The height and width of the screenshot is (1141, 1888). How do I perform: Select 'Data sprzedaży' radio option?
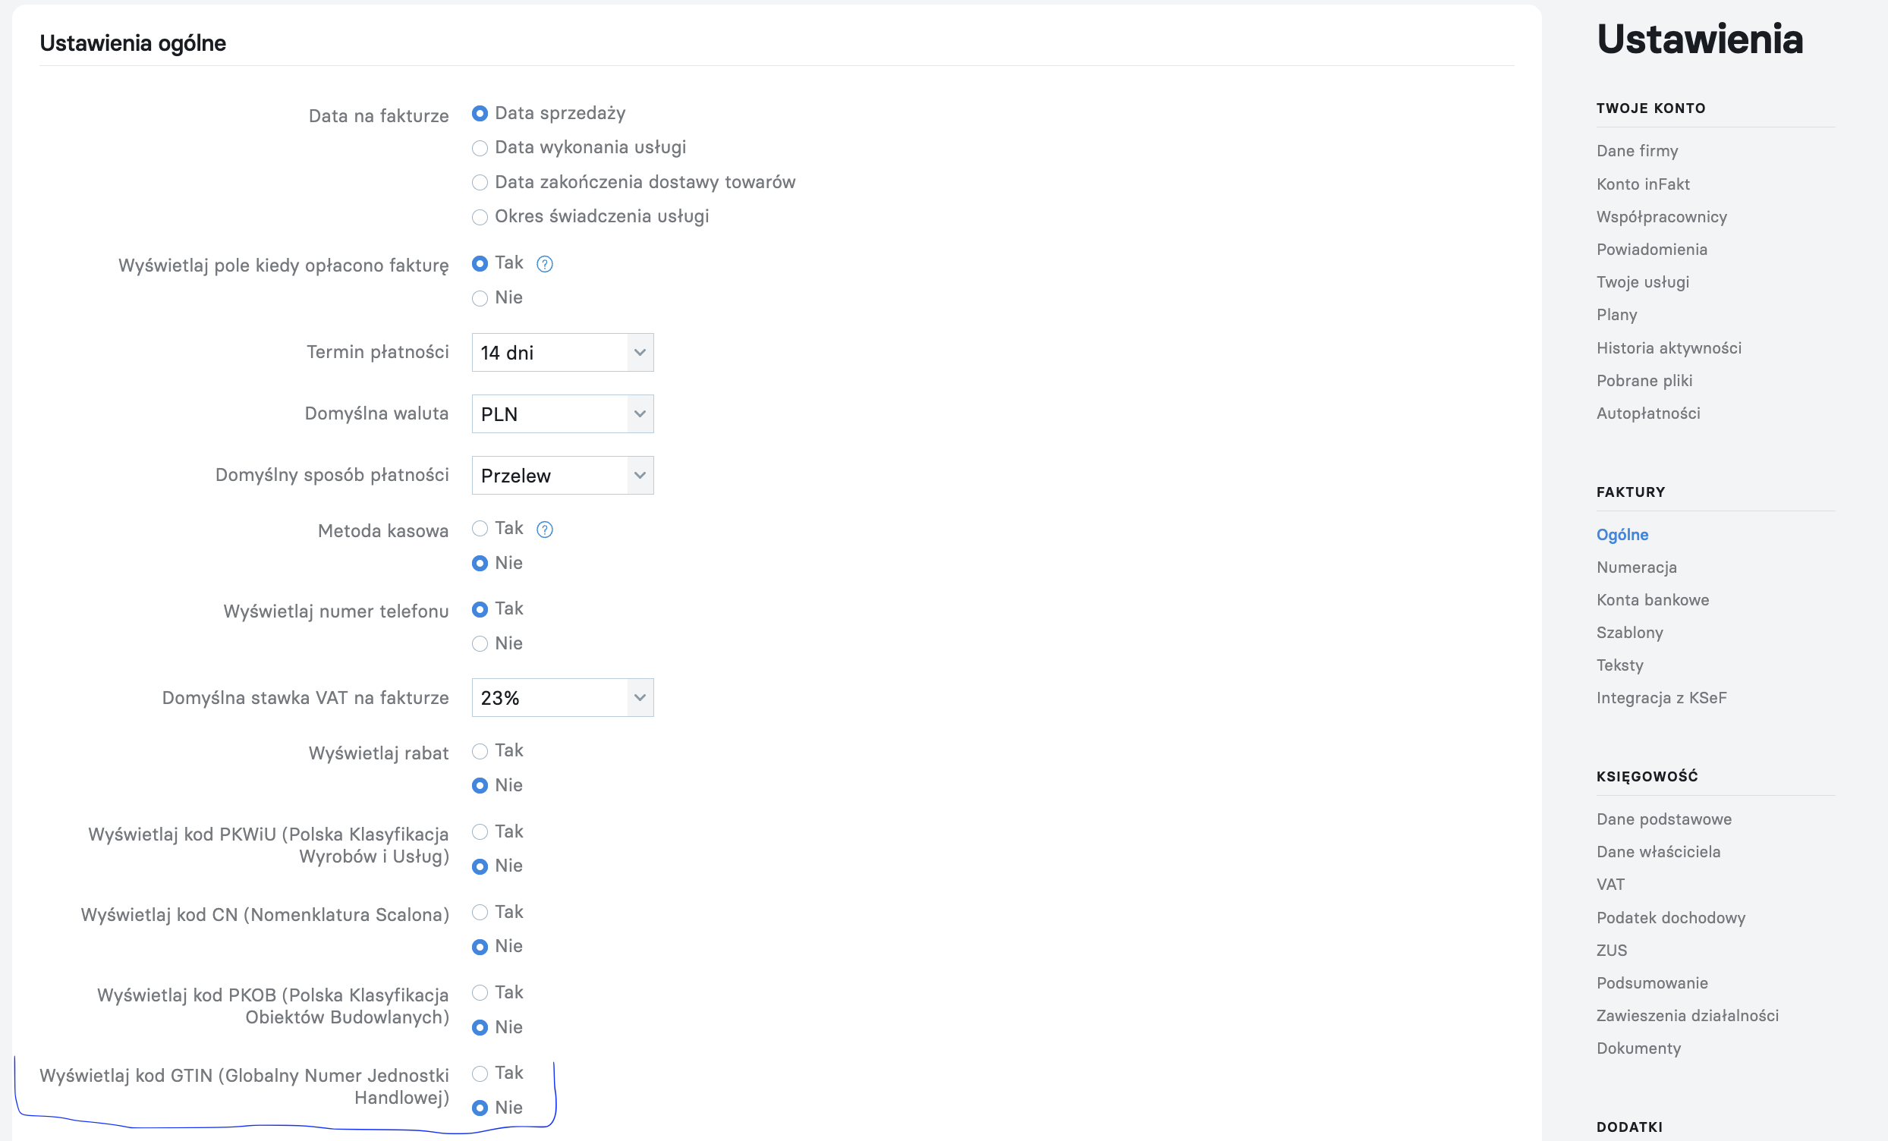click(x=480, y=113)
